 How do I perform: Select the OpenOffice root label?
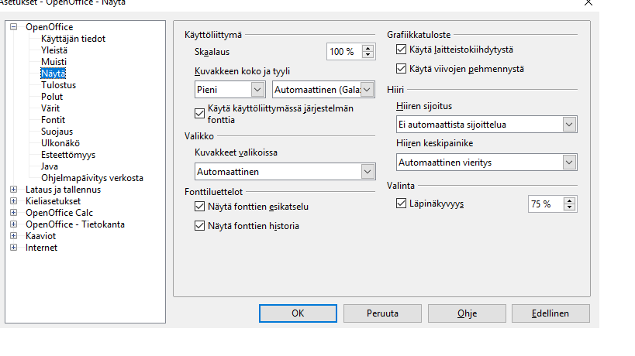(x=50, y=27)
